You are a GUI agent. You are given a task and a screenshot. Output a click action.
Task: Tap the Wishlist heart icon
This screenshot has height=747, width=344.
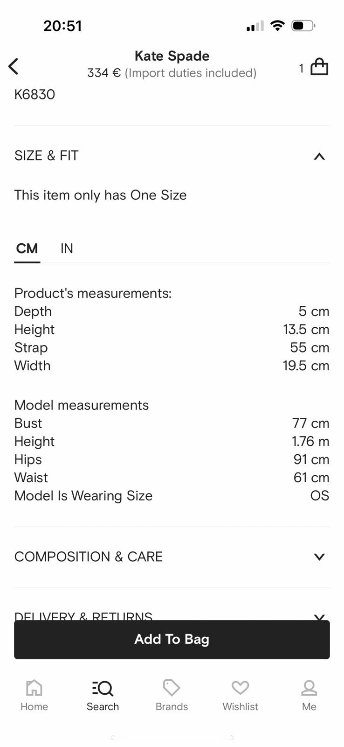[240, 688]
